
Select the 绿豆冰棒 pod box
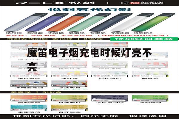pyautogui.click(x=109, y=65)
